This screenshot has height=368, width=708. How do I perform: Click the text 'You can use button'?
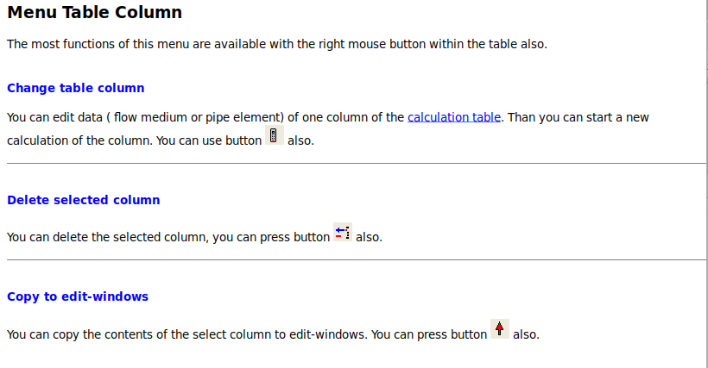(x=209, y=140)
